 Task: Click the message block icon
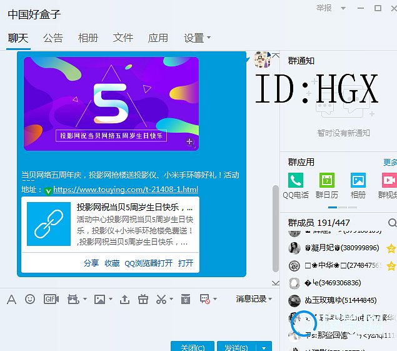pos(205,299)
